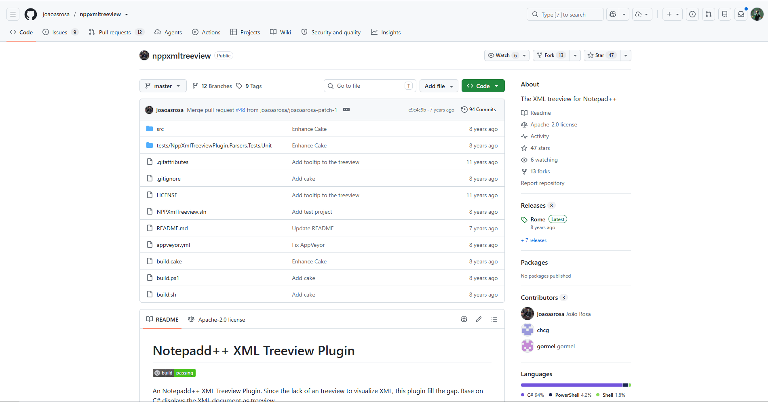Open the Insights tab
This screenshot has height=402, width=768.
(386, 32)
